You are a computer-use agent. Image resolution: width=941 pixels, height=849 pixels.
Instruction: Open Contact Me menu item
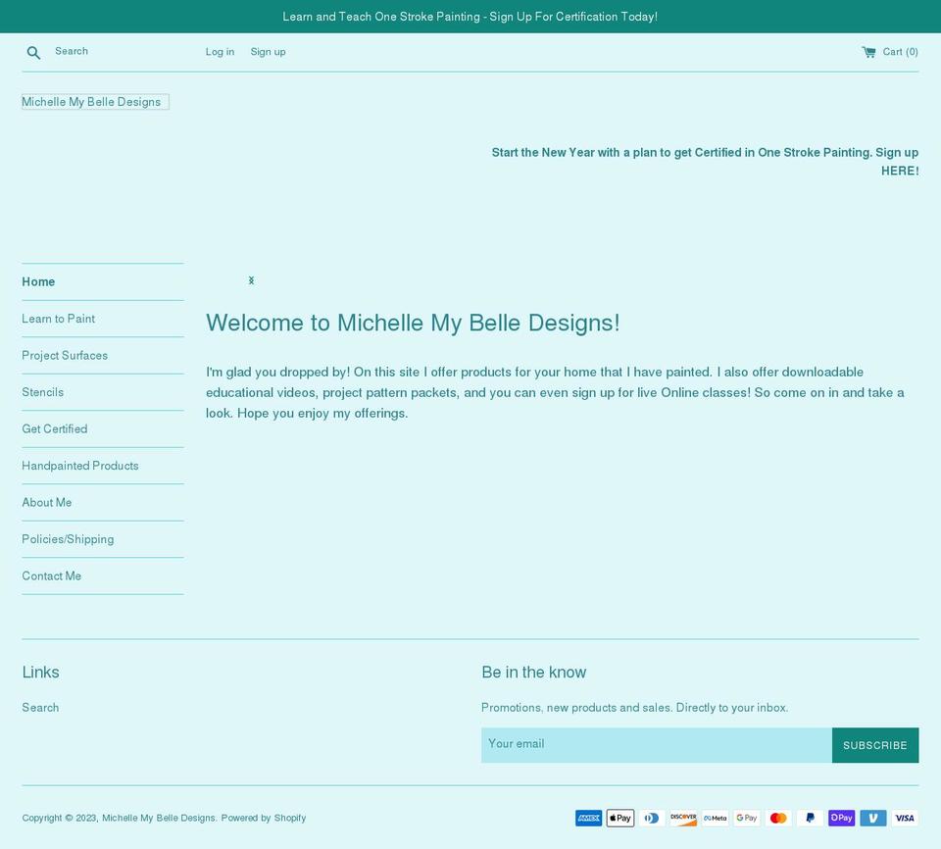[103, 575]
